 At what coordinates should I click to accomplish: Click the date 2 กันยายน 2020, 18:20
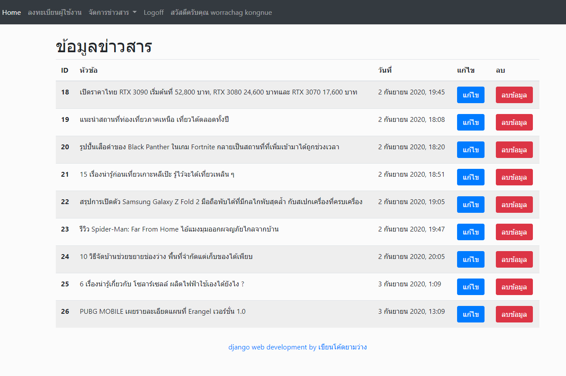411,147
